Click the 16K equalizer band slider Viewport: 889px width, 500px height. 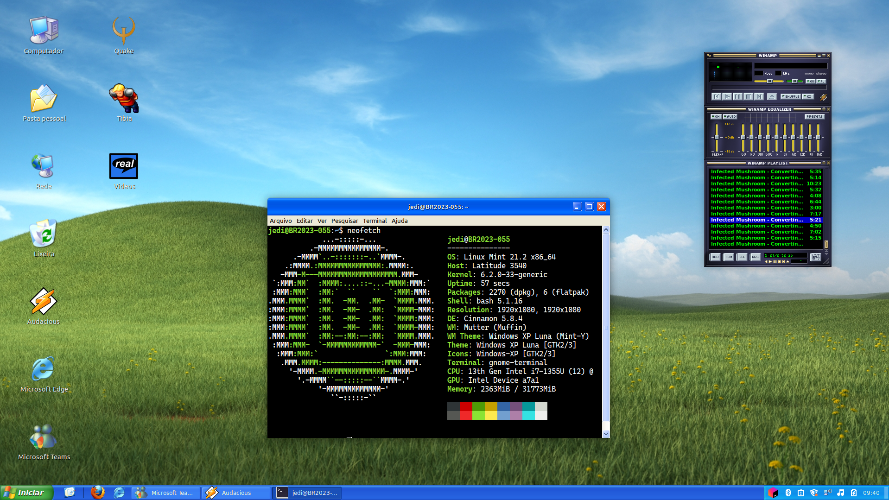819,138
